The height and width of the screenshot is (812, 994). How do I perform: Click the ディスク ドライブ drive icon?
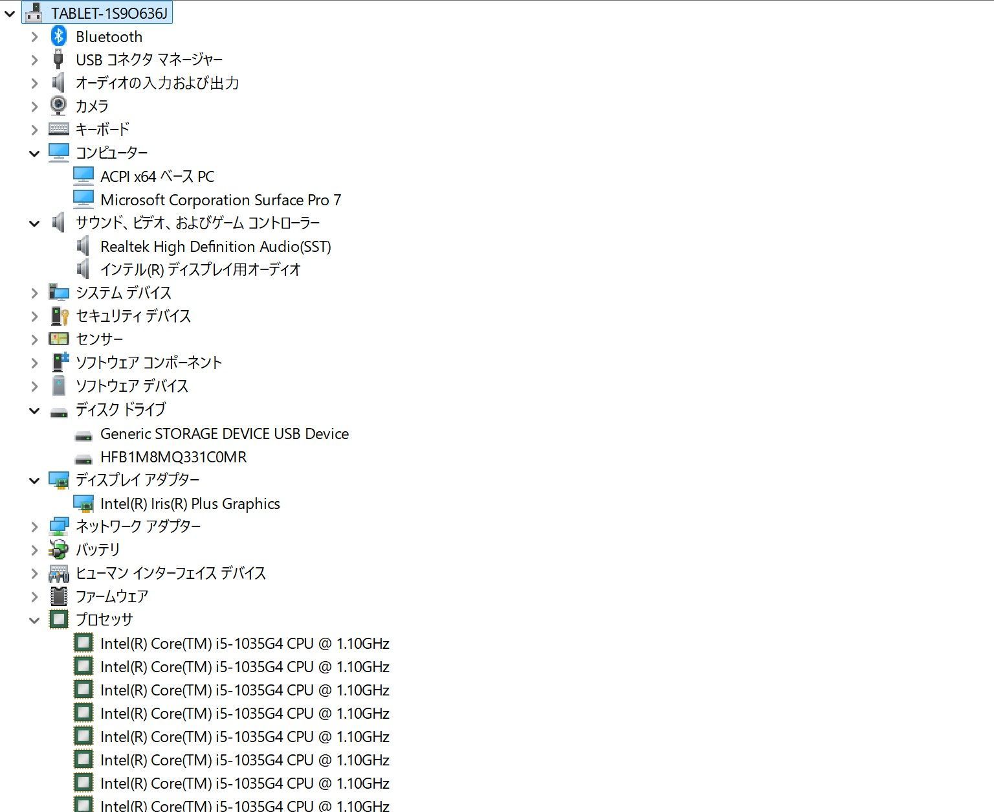[59, 412]
